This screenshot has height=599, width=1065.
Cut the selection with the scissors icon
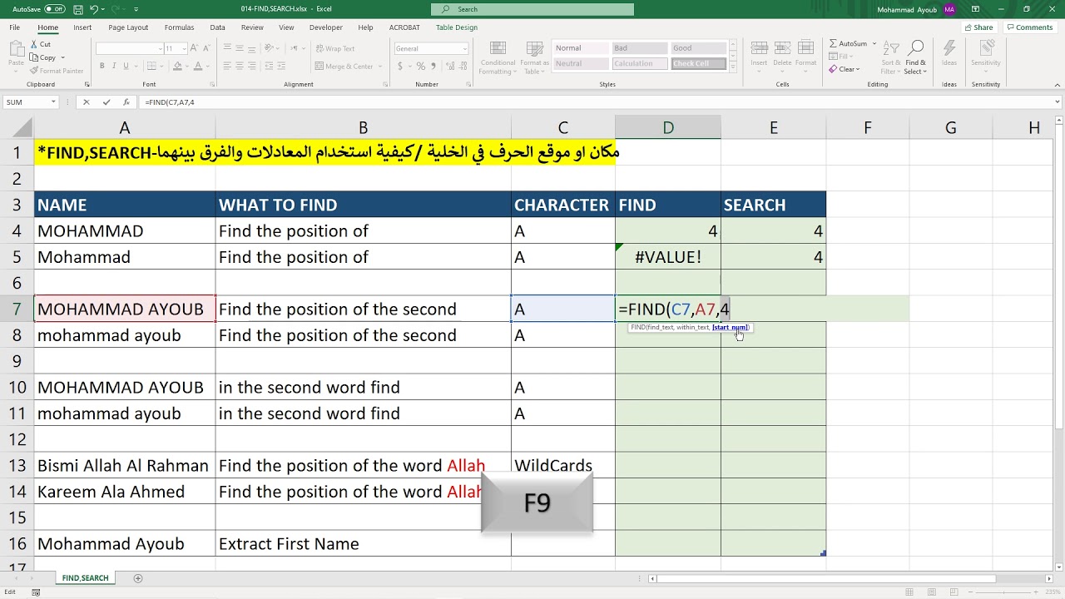pyautogui.click(x=42, y=44)
